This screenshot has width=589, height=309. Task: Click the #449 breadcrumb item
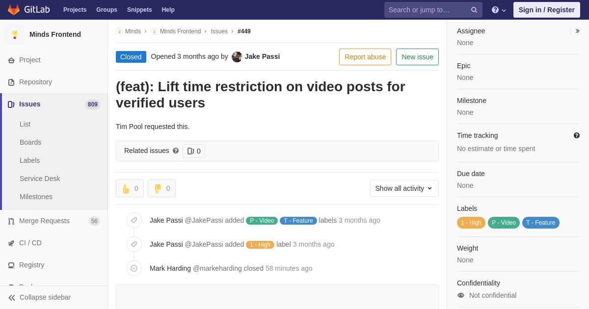244,31
